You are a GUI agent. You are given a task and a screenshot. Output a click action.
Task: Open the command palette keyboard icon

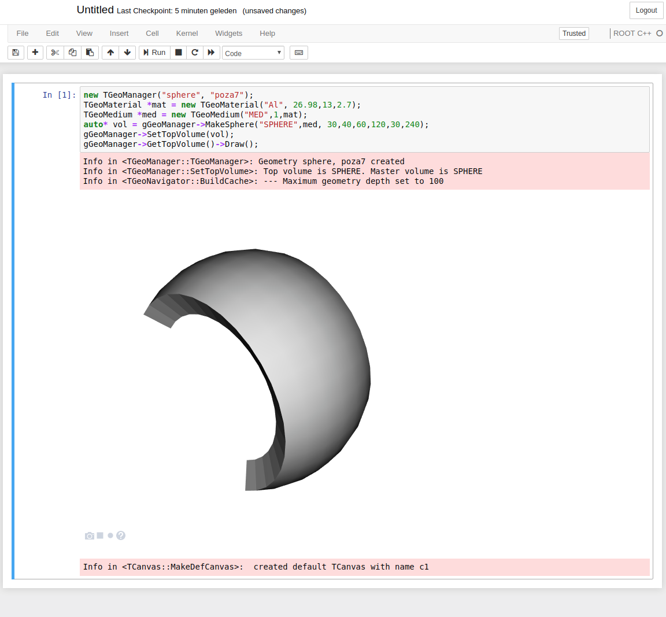(x=299, y=53)
